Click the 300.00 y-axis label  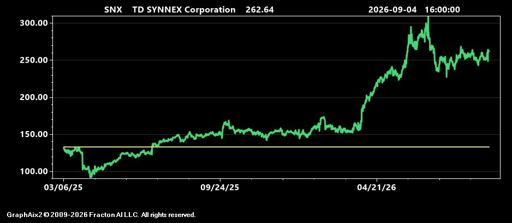[35, 23]
